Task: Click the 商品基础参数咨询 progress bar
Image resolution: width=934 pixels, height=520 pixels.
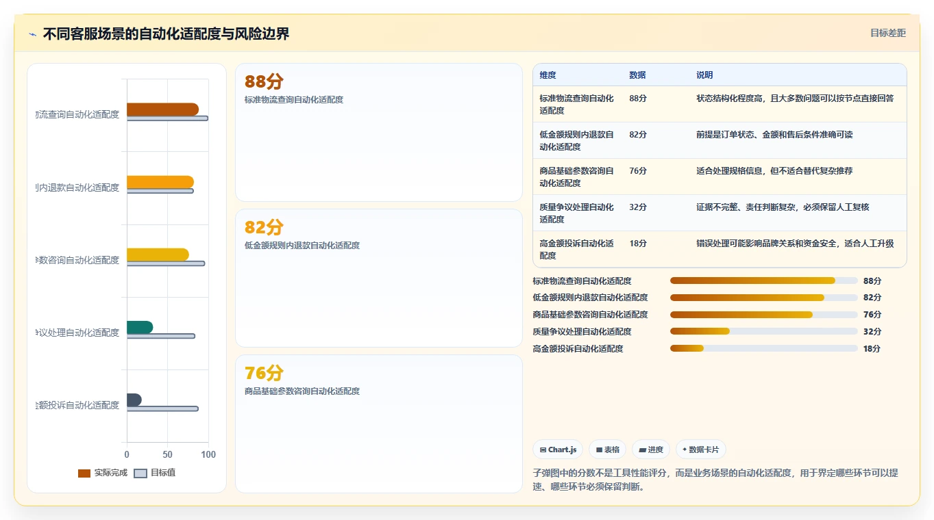Action: [764, 315]
